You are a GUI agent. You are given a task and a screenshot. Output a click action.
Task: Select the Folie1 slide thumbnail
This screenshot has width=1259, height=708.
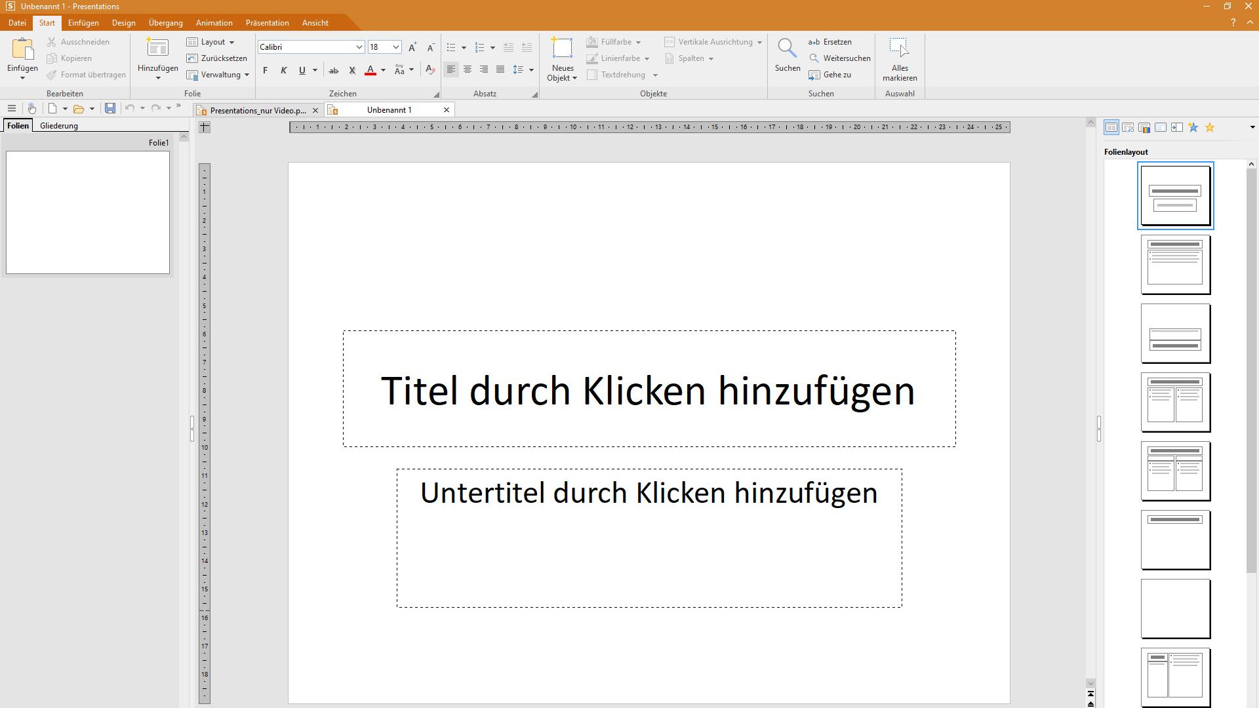click(x=88, y=212)
